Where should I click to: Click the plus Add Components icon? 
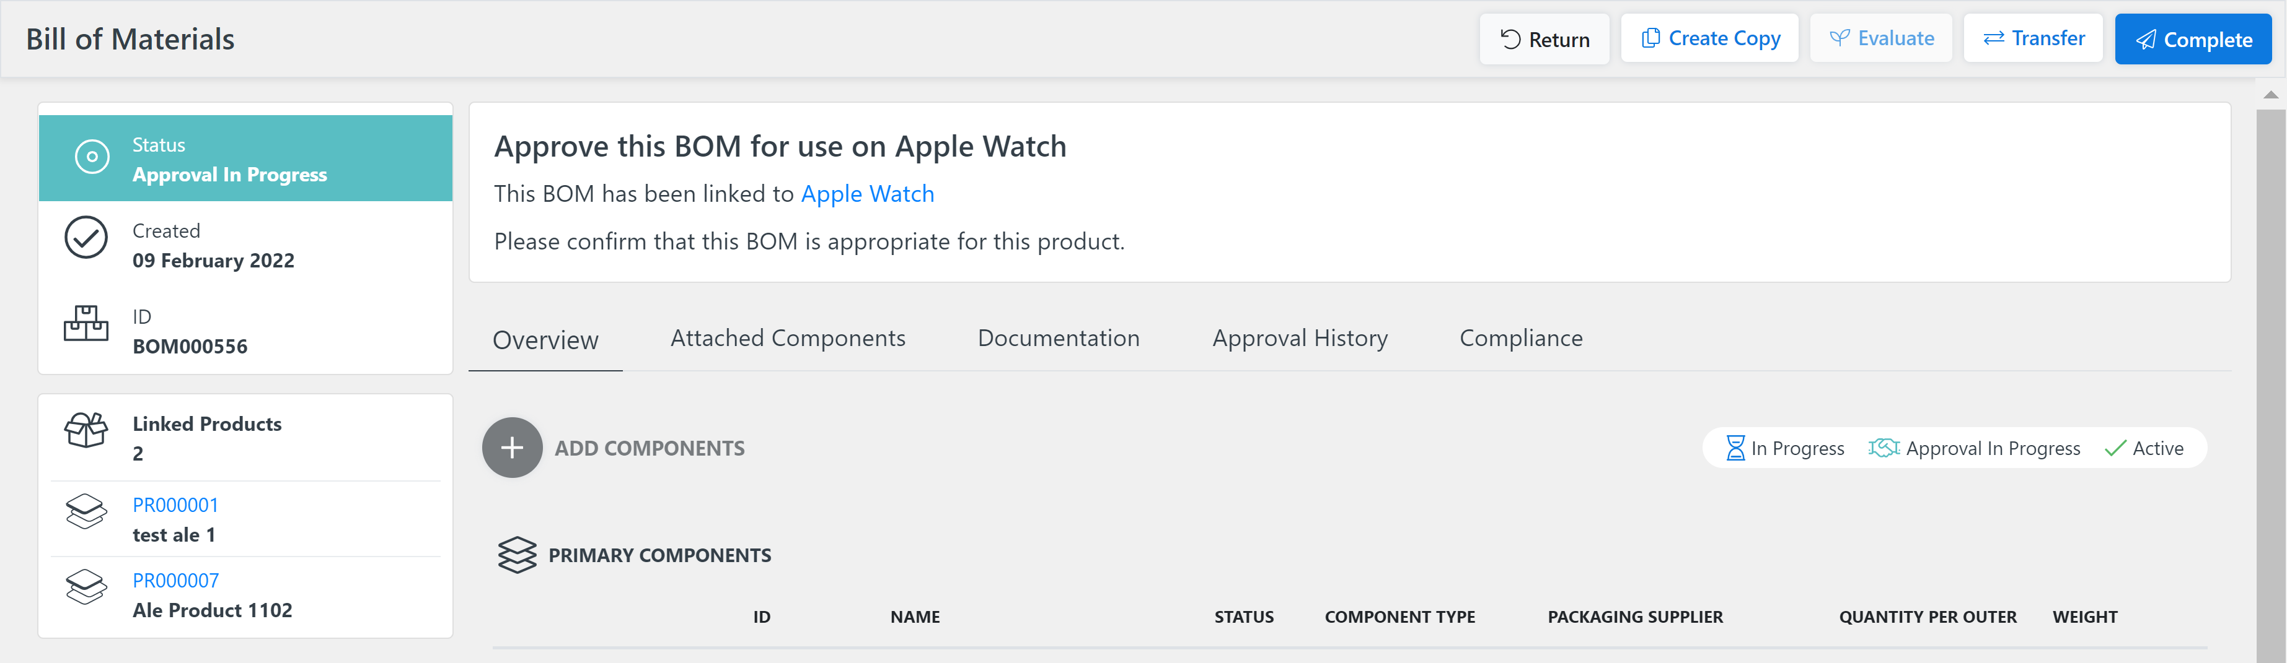[513, 448]
